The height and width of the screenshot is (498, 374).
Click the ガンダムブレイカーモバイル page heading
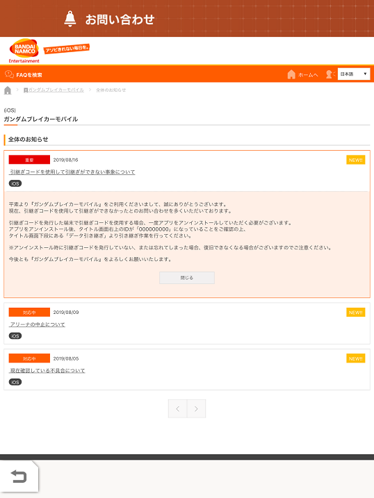pyautogui.click(x=41, y=119)
